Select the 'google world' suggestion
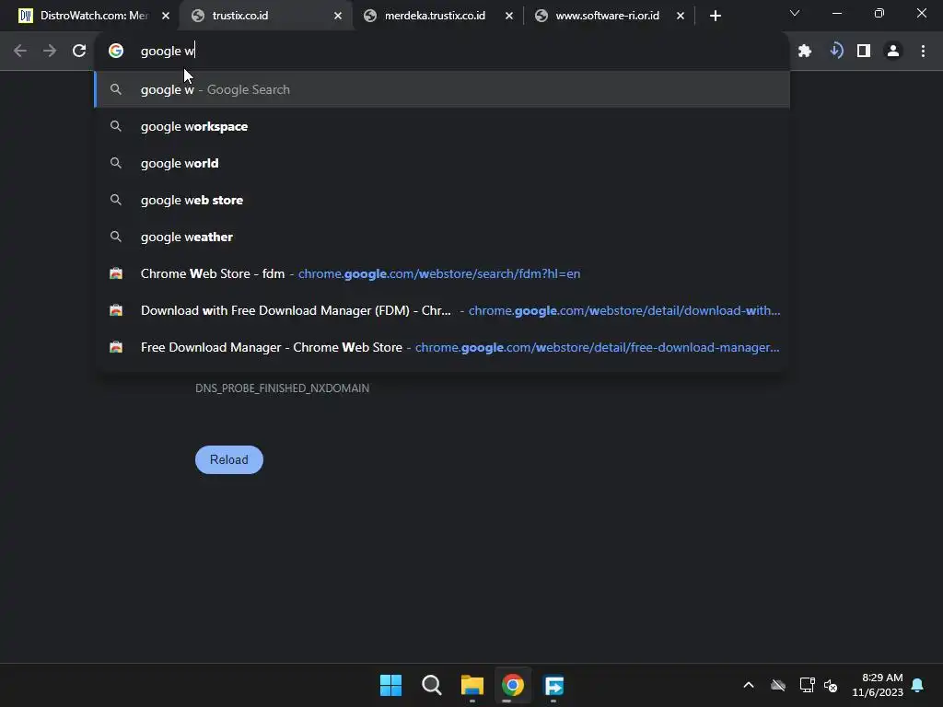This screenshot has height=707, width=943. (x=442, y=163)
